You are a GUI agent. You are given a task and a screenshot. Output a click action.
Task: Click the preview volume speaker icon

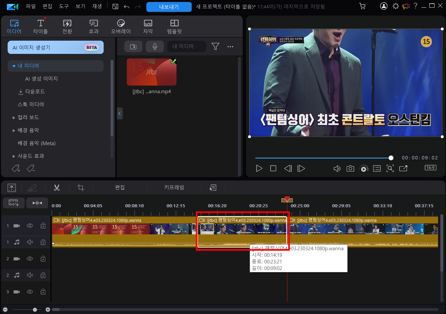click(x=337, y=169)
